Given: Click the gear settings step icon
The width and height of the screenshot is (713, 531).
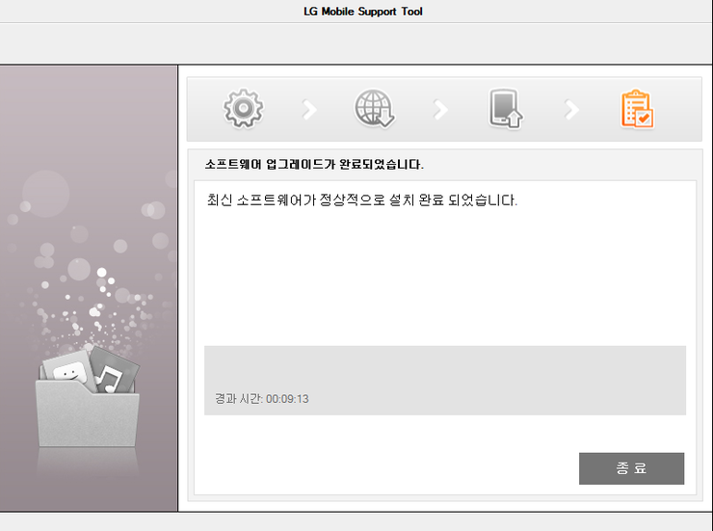Looking at the screenshot, I should 243,109.
